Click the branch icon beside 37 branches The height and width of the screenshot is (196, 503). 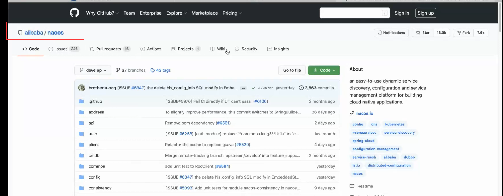[118, 70]
